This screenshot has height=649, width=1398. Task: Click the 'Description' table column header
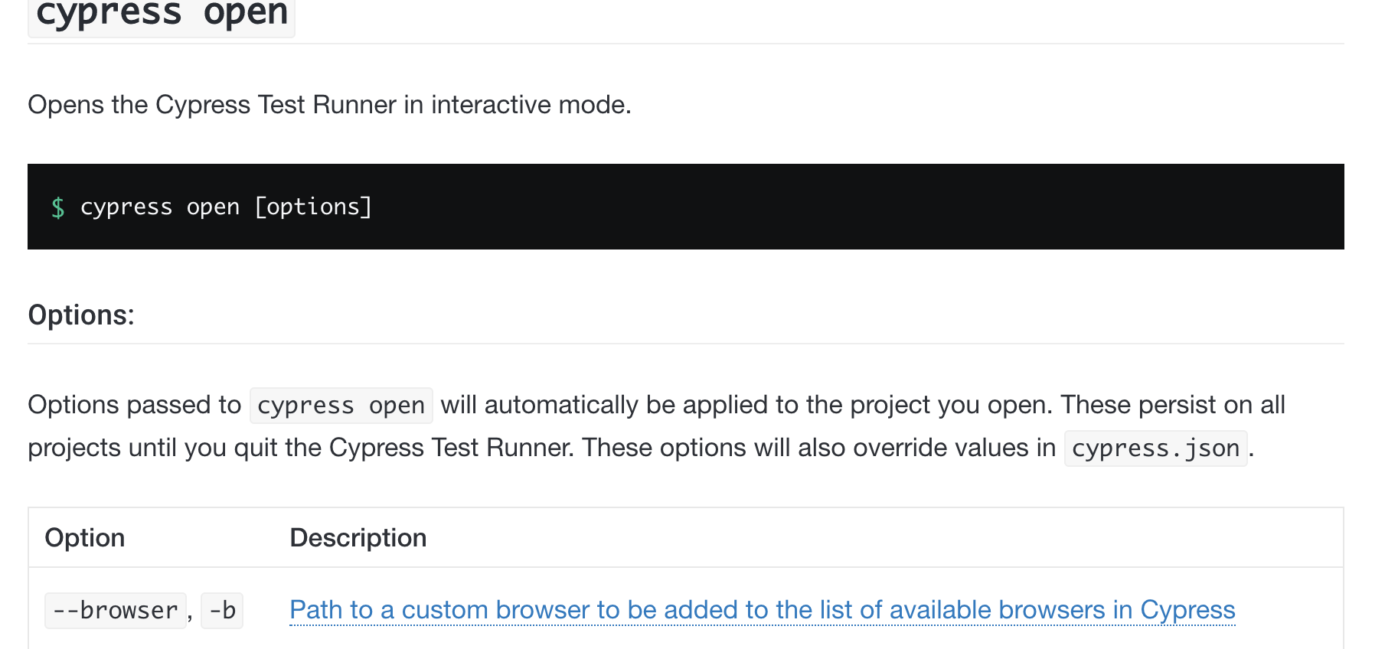click(358, 538)
